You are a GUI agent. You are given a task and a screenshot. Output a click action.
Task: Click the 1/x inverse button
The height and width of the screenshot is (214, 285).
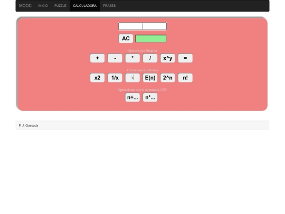tap(115, 78)
